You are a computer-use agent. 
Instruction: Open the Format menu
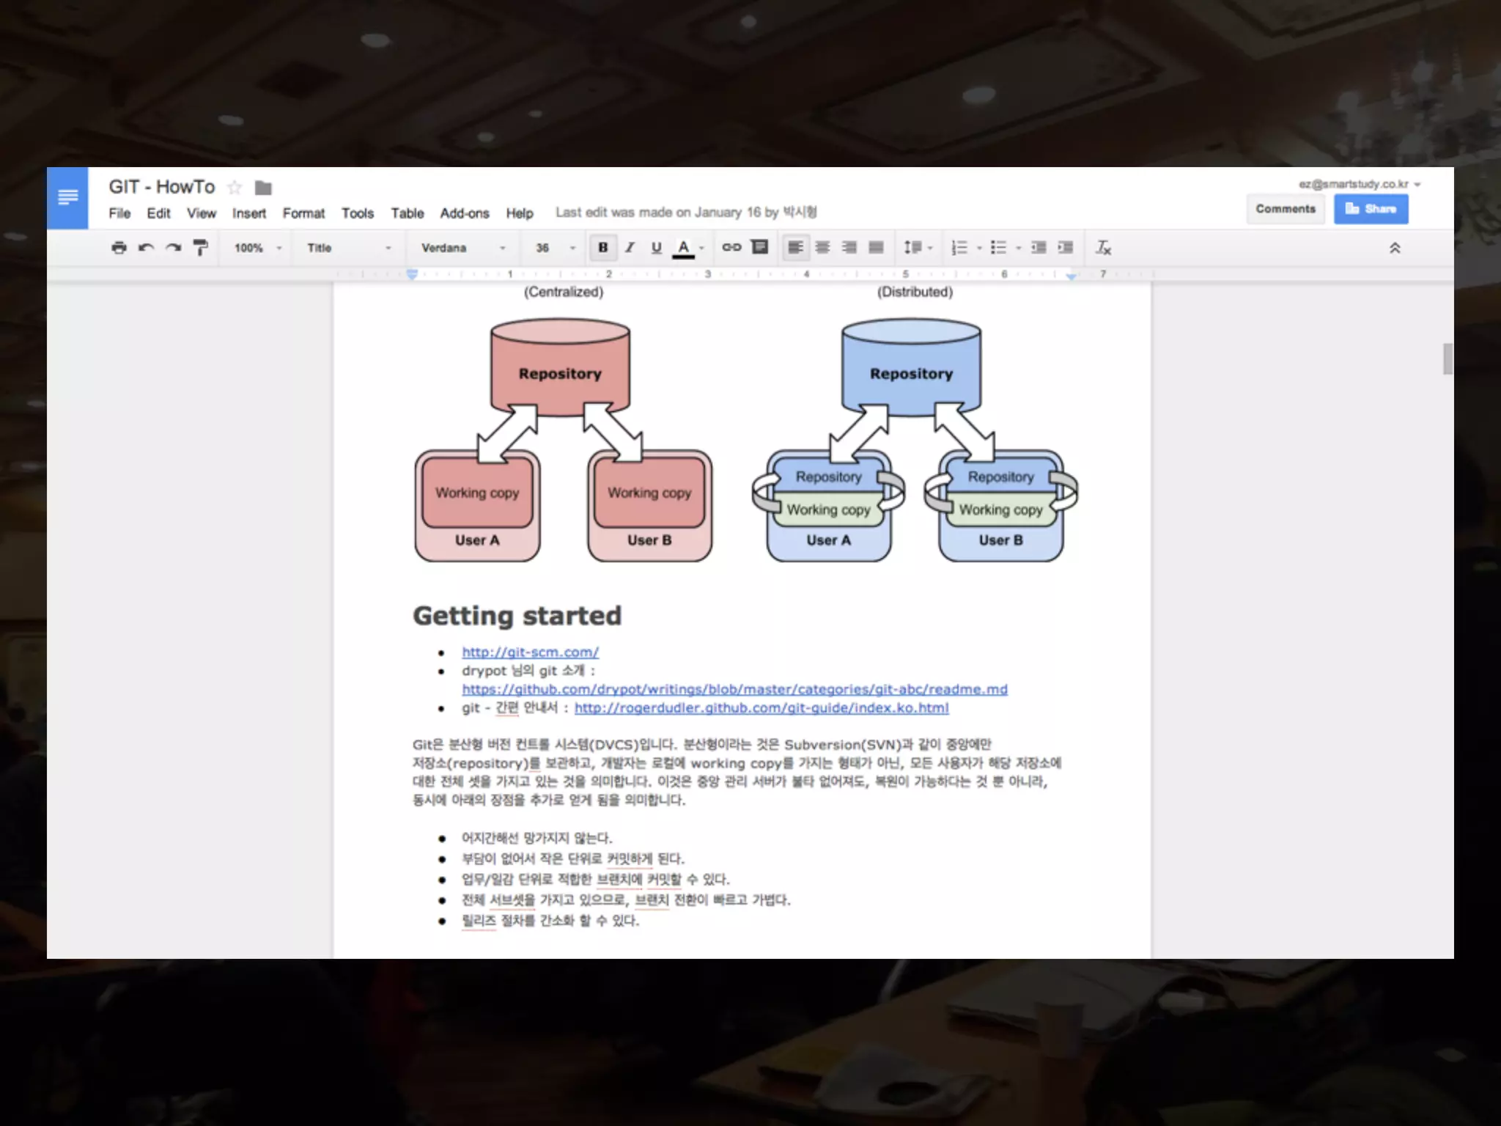click(303, 213)
